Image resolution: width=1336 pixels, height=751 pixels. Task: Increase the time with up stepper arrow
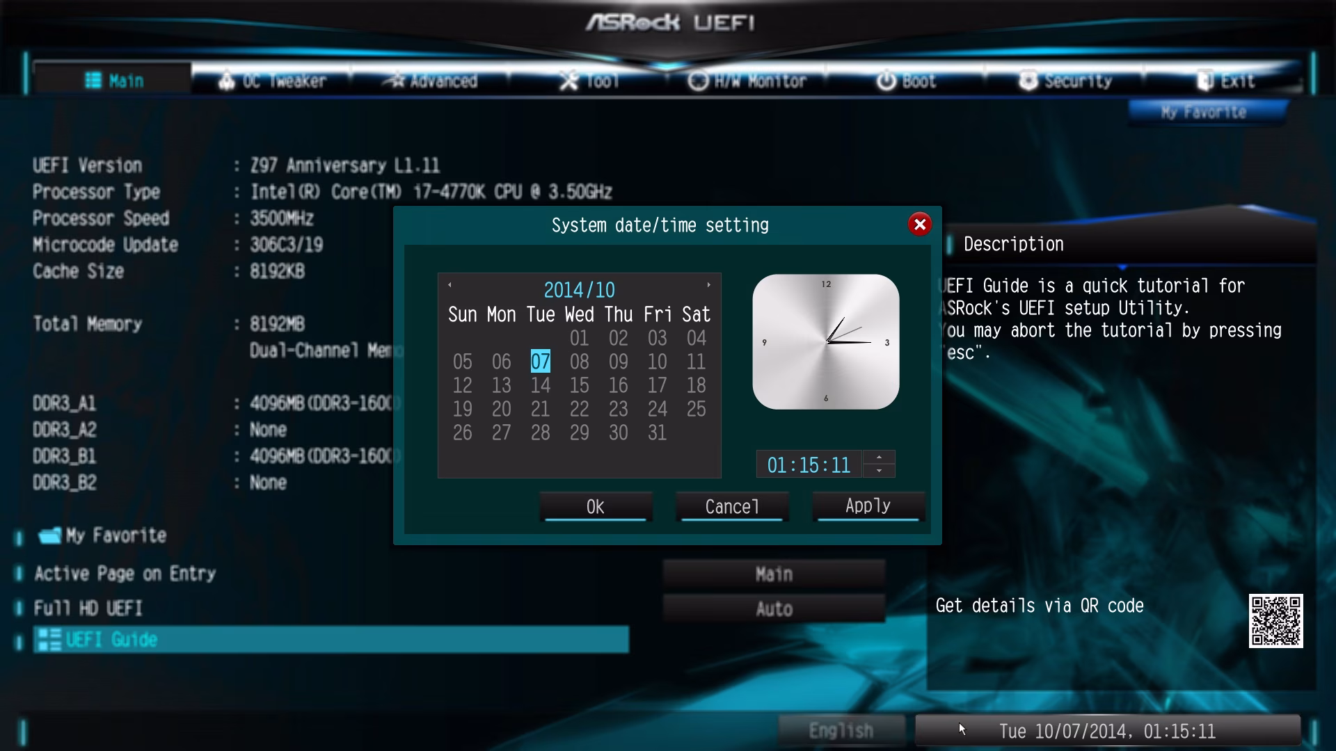tap(879, 457)
